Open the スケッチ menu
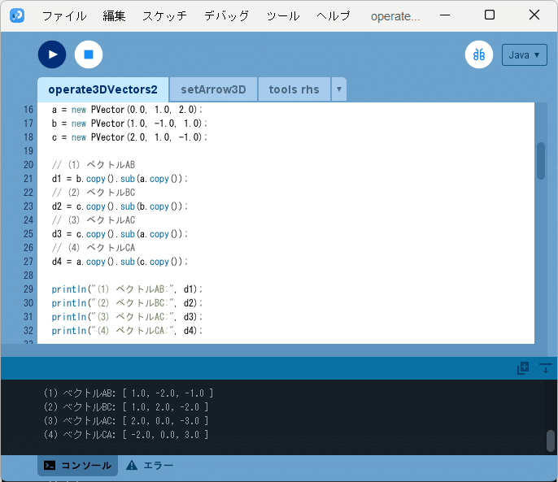Image resolution: width=558 pixels, height=482 pixels. (x=165, y=16)
